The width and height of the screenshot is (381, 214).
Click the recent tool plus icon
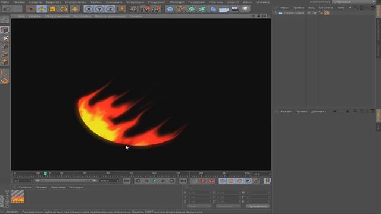coord(75,10)
